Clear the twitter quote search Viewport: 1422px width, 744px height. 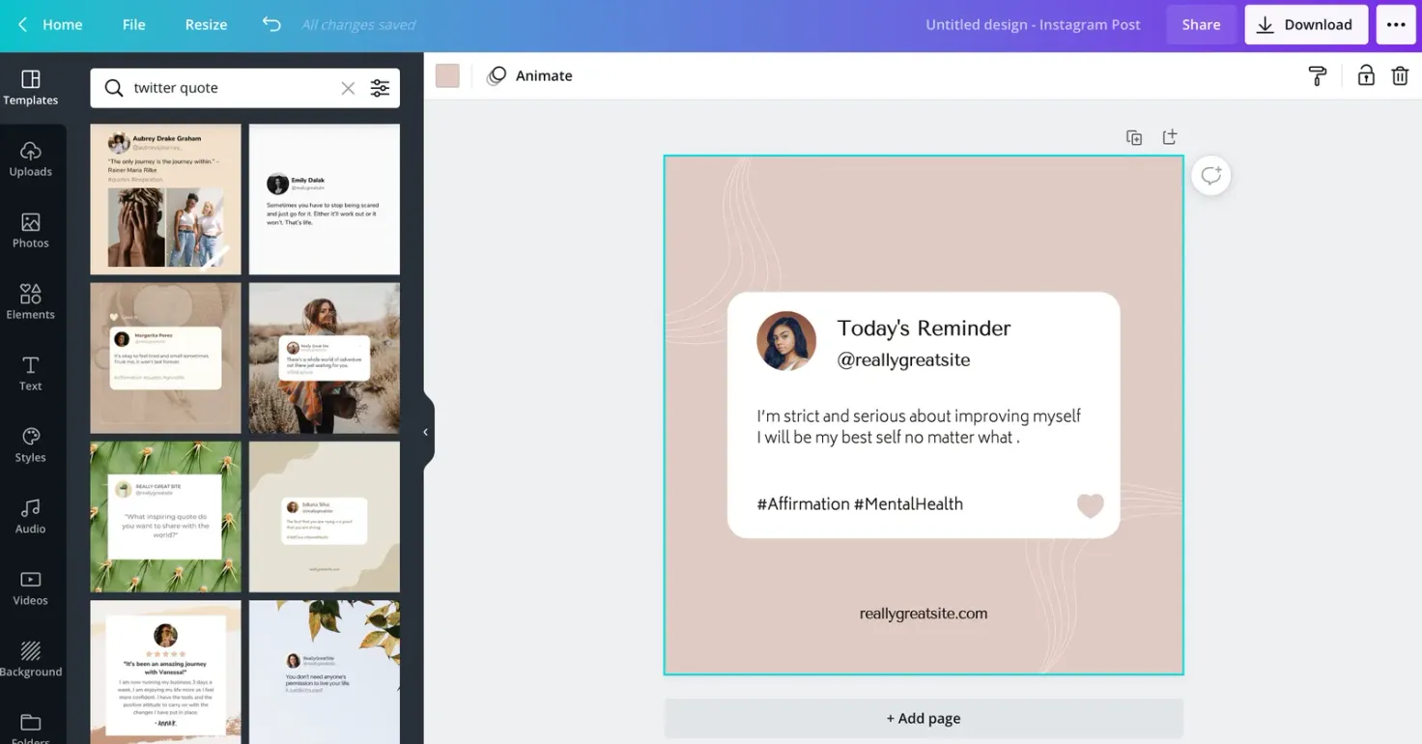pyautogui.click(x=348, y=88)
